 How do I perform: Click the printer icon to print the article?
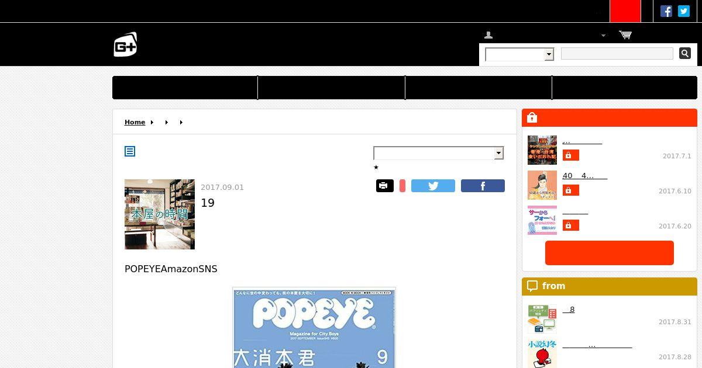384,186
